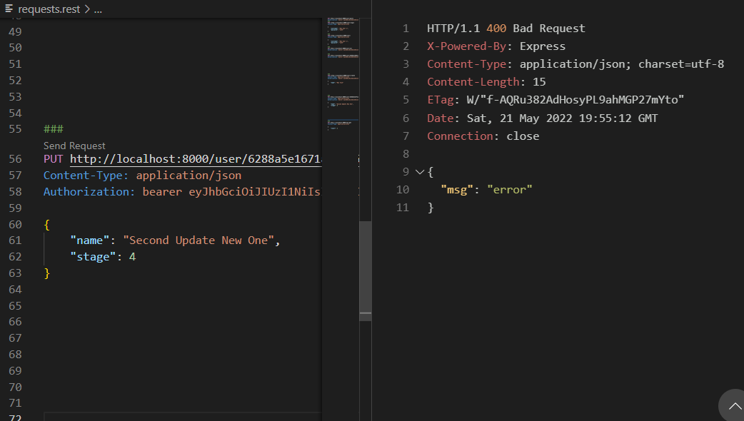Click the Connection header name
This screenshot has width=744, height=421.
[460, 136]
